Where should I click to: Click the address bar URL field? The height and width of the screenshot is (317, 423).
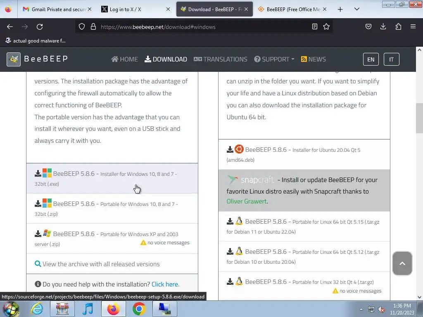(x=204, y=27)
